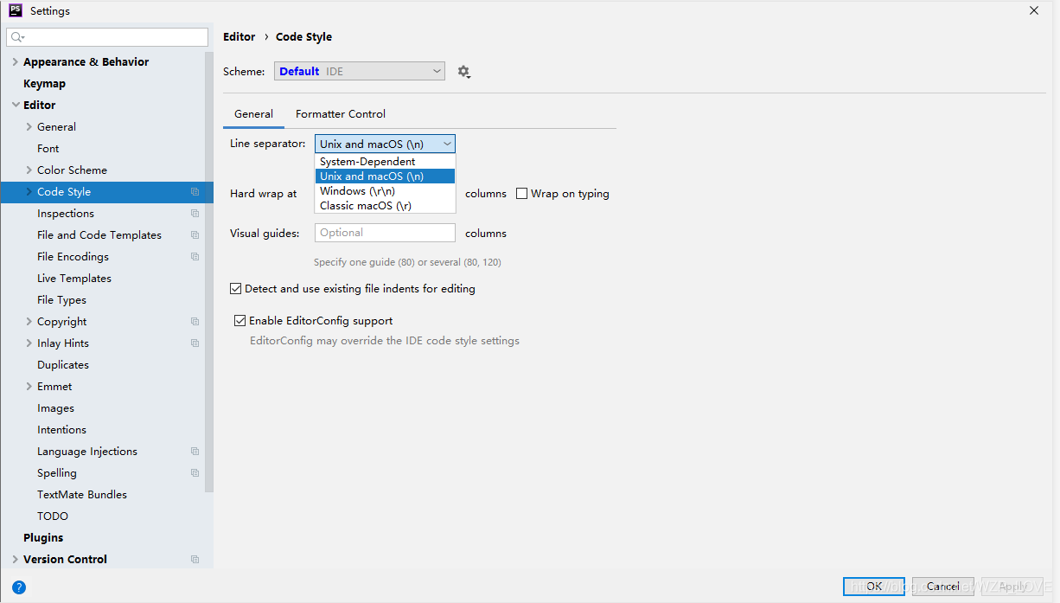Viewport: 1060px width, 603px height.
Task: Click the project-level icon beside Inlay Hints
Action: point(195,343)
